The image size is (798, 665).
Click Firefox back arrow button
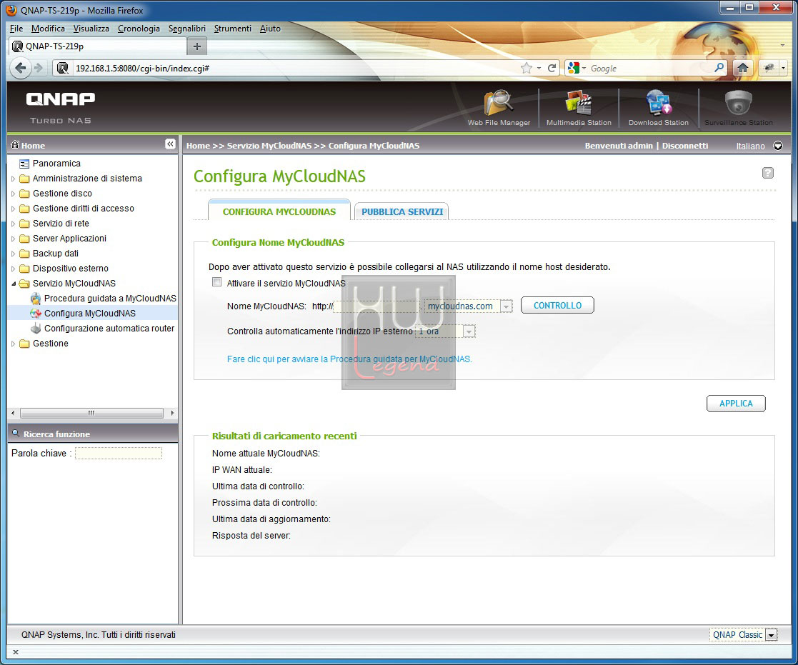pyautogui.click(x=20, y=68)
